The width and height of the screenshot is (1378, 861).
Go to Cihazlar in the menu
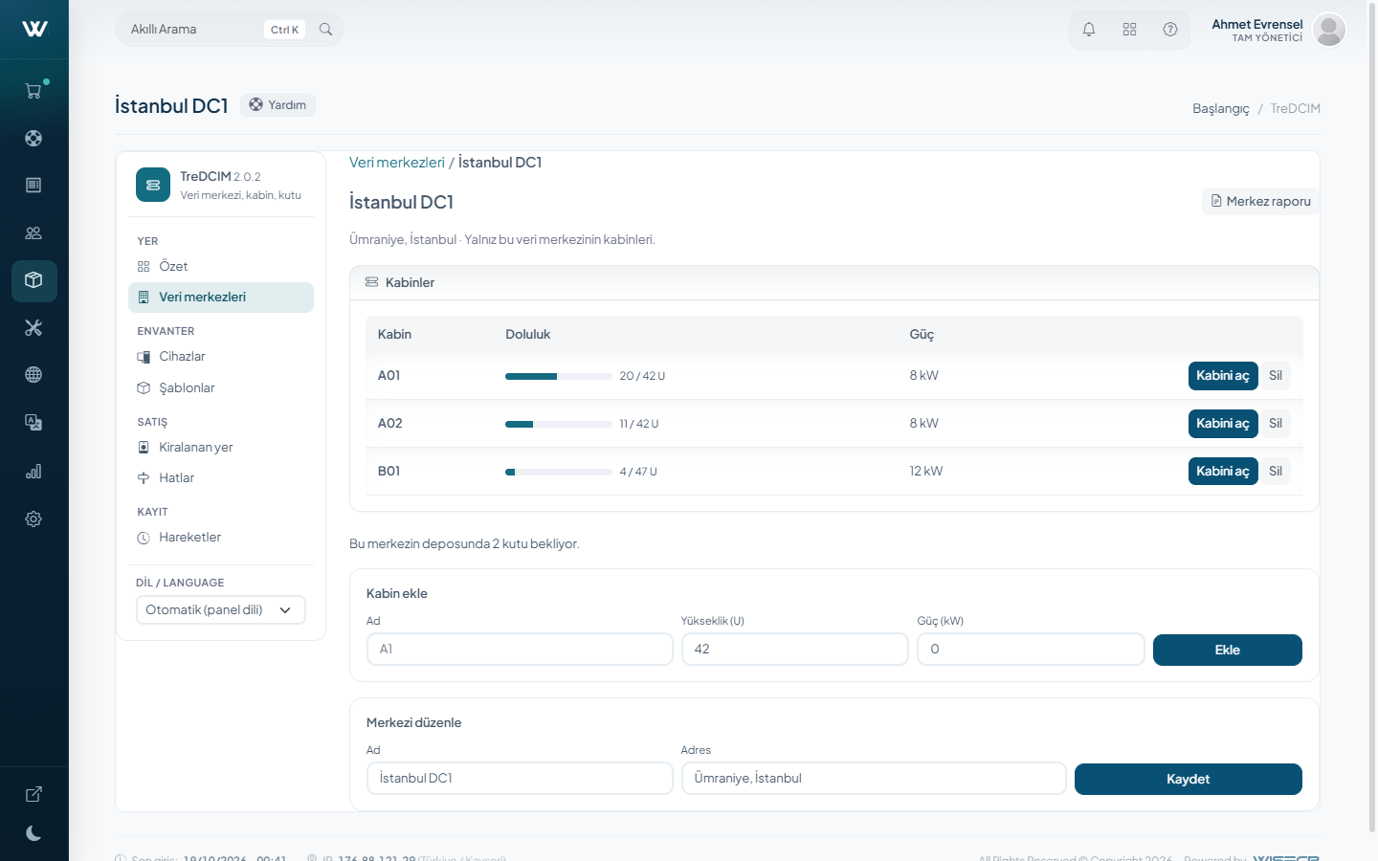pos(221,357)
